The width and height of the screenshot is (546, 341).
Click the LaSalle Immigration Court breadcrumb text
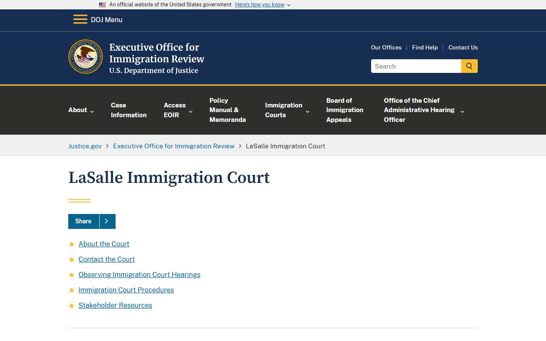coord(285,146)
